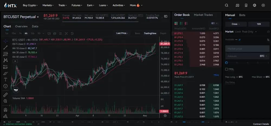Switch to the Market Trades tab
This screenshot has height=126, width=271.
(203, 15)
